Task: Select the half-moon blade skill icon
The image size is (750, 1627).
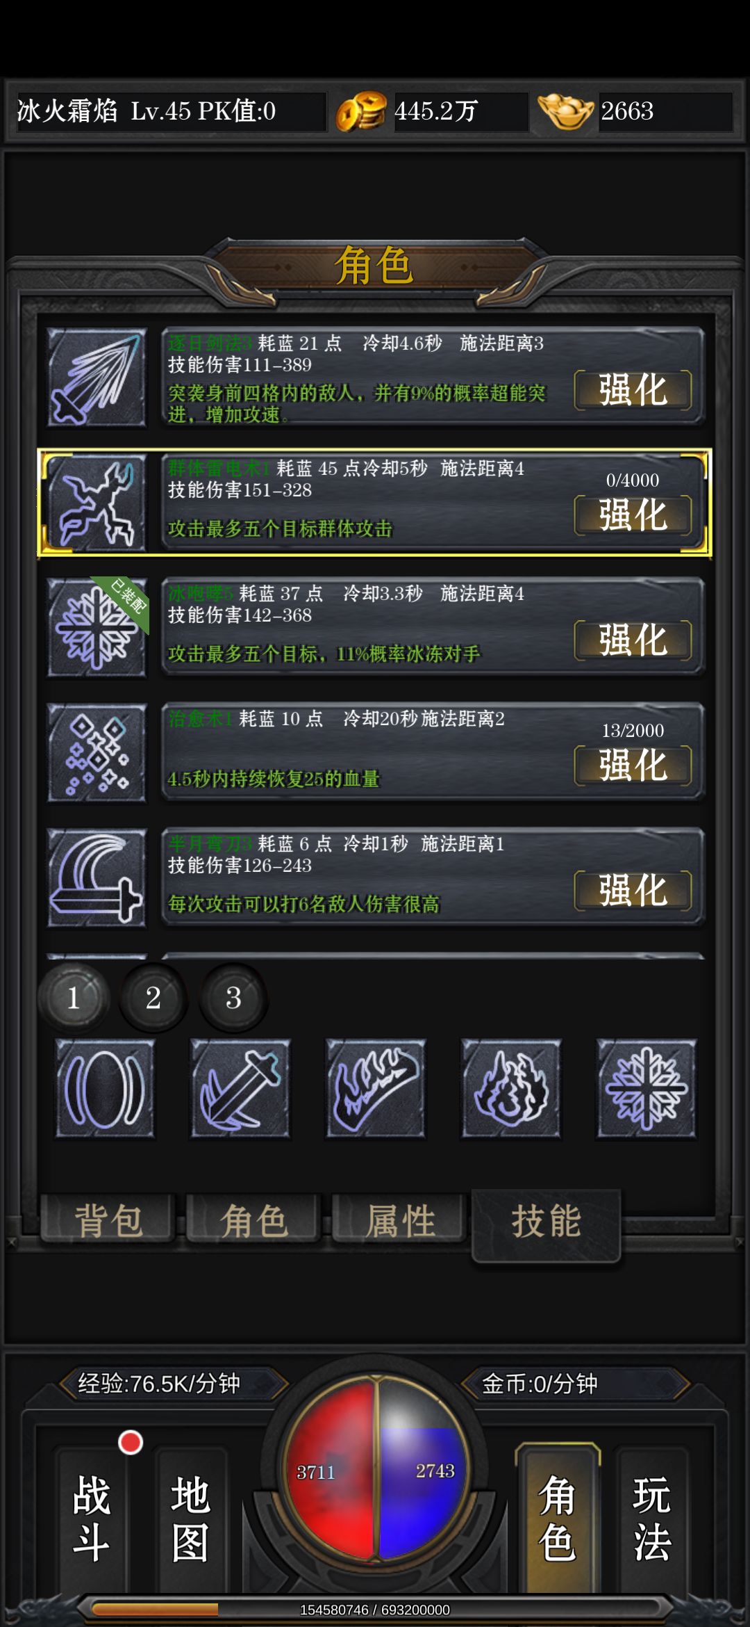Action: click(x=97, y=877)
